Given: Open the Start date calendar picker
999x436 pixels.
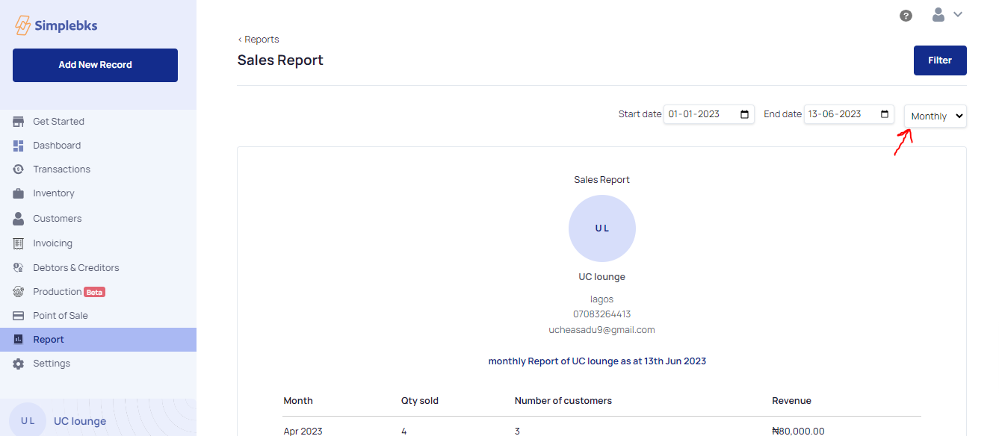Looking at the screenshot, I should (744, 114).
